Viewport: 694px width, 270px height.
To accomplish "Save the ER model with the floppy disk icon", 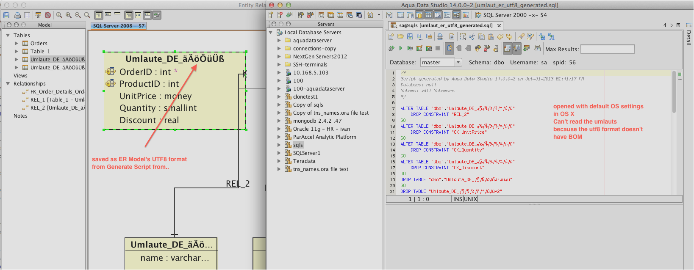I will pos(6,15).
